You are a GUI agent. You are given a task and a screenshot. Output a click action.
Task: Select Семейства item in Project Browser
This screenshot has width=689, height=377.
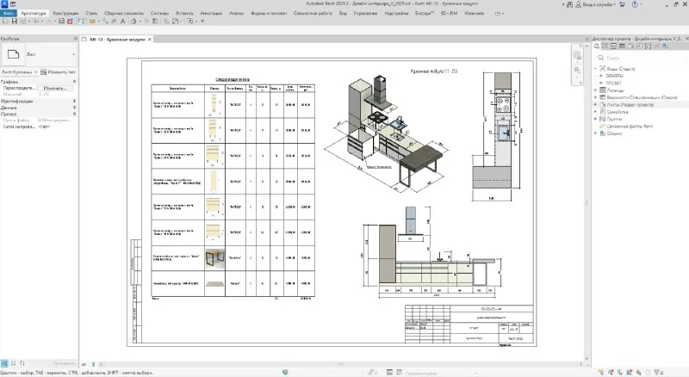pyautogui.click(x=618, y=112)
